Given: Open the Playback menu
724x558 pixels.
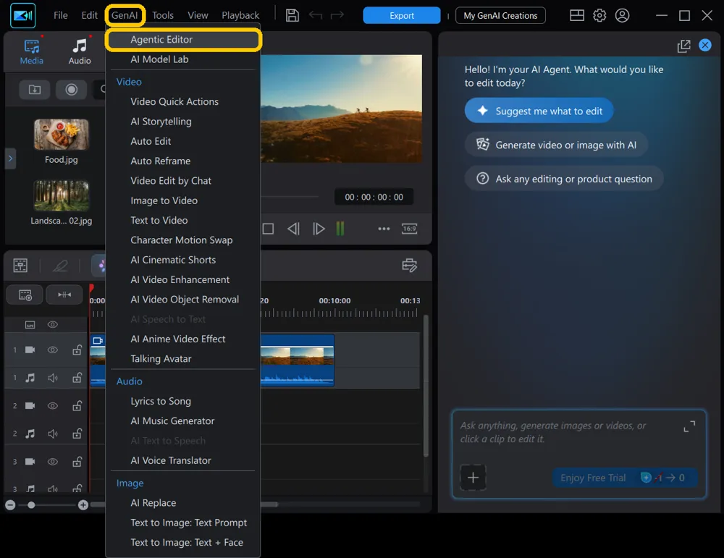Looking at the screenshot, I should [x=240, y=15].
